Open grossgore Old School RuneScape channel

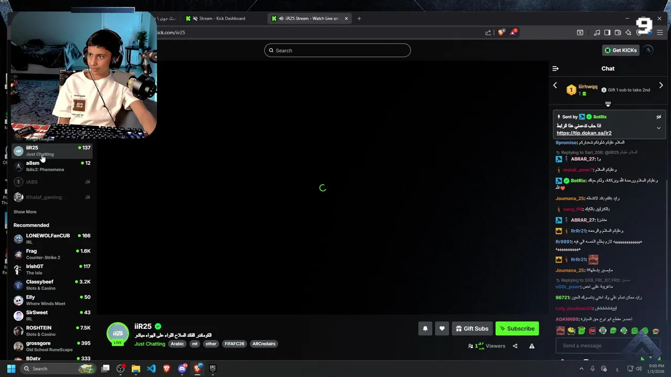52,346
